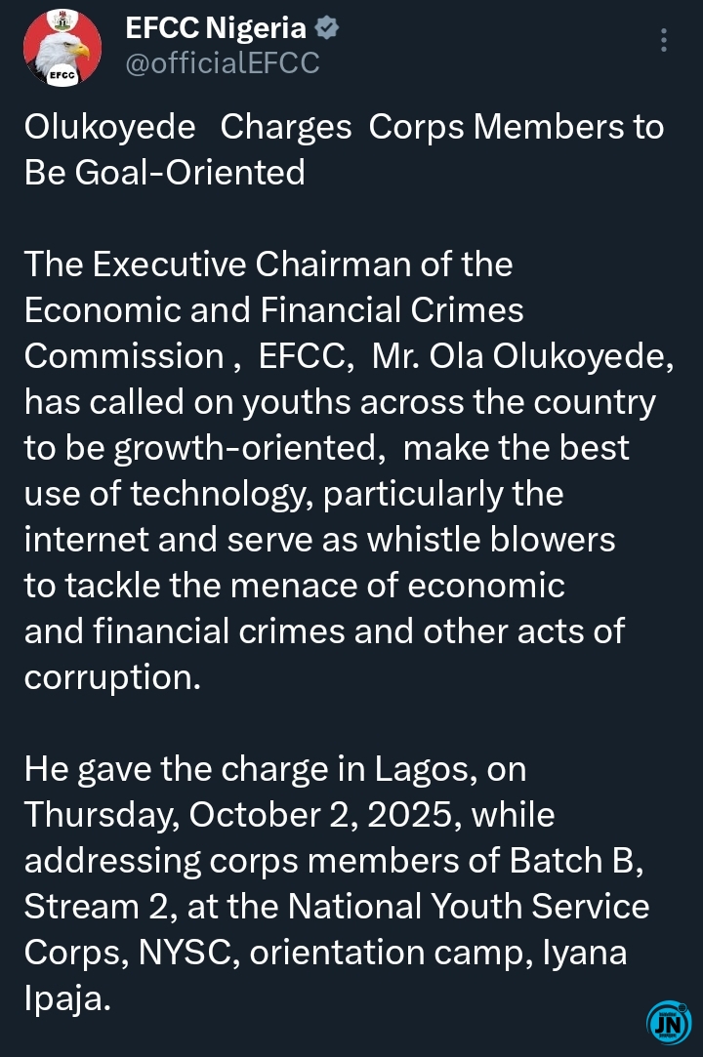
Task: Click the word 'corruption.' in the post
Action: click(112, 677)
